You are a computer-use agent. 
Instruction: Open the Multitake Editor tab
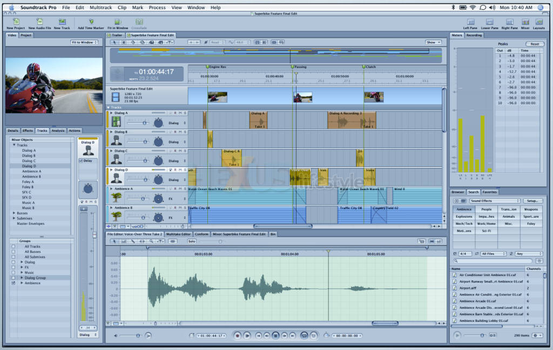[x=178, y=234]
